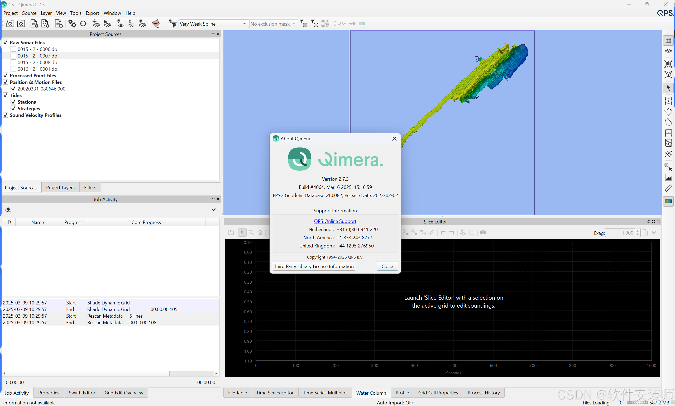675x406 pixels.
Task: Click the clear job log eraser icon
Action: (x=8, y=210)
